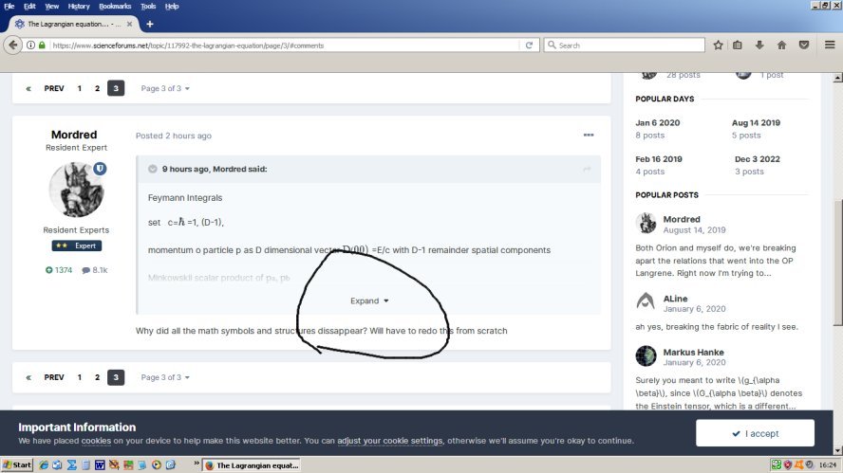
Task: Collapse the quote using its circle toggle
Action: click(x=152, y=169)
